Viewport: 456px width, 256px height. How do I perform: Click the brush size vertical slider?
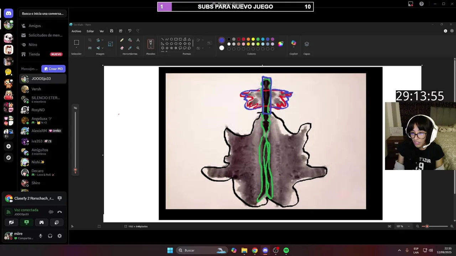tap(75, 140)
